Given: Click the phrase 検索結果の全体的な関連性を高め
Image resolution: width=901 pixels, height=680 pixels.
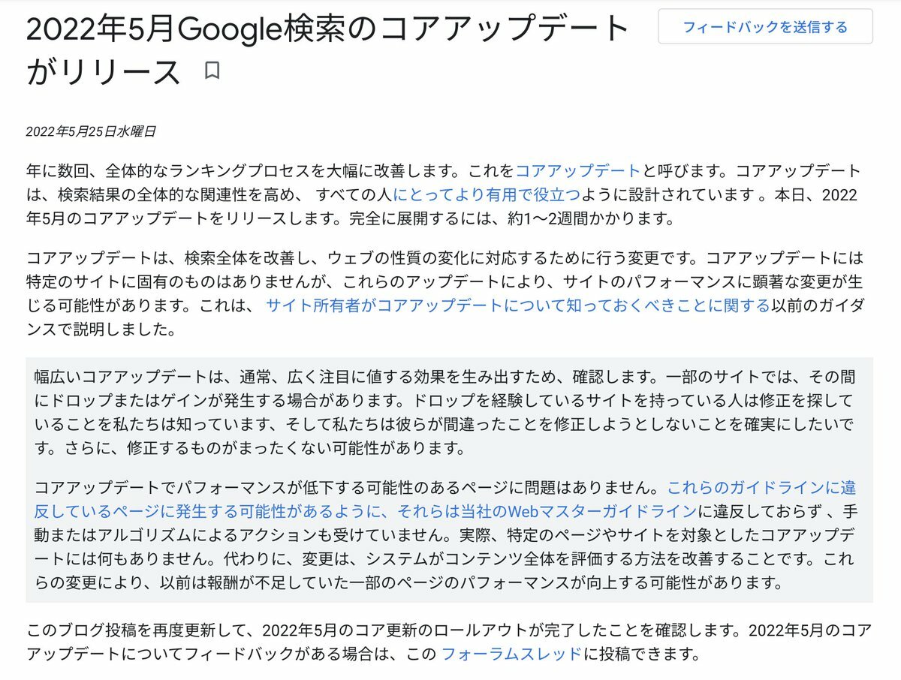Looking at the screenshot, I should (x=176, y=195).
